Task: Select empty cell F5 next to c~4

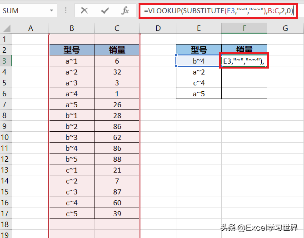Action: (x=244, y=83)
